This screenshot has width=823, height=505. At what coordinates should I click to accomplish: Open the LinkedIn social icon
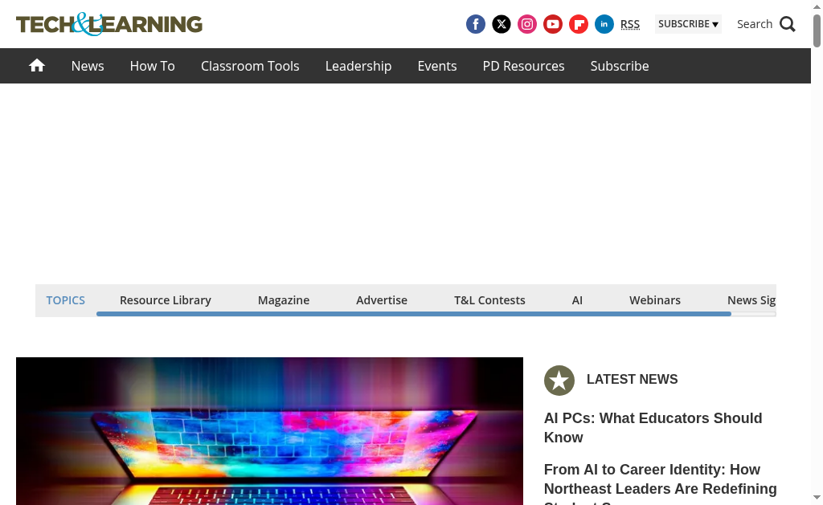pyautogui.click(x=604, y=24)
